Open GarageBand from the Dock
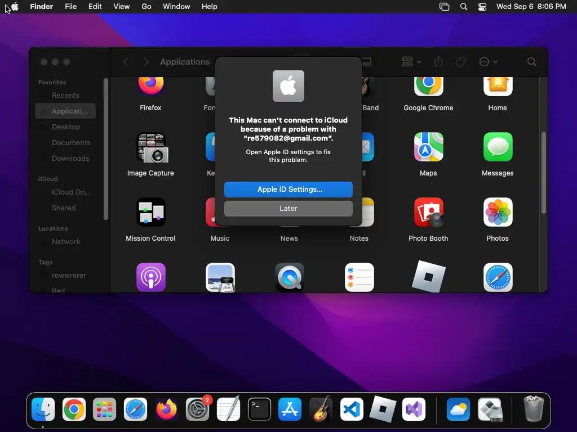Screen dimensions: 577x432 [321, 409]
